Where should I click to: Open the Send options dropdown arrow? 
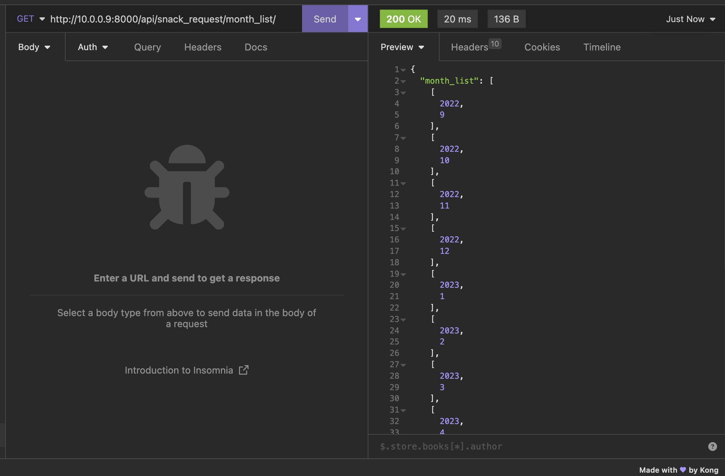(358, 19)
